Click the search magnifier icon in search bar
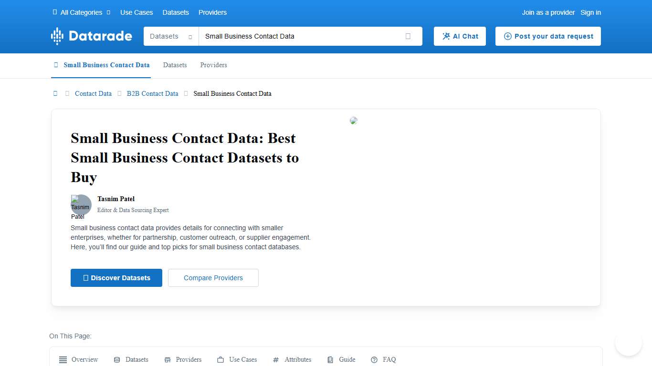 click(408, 36)
